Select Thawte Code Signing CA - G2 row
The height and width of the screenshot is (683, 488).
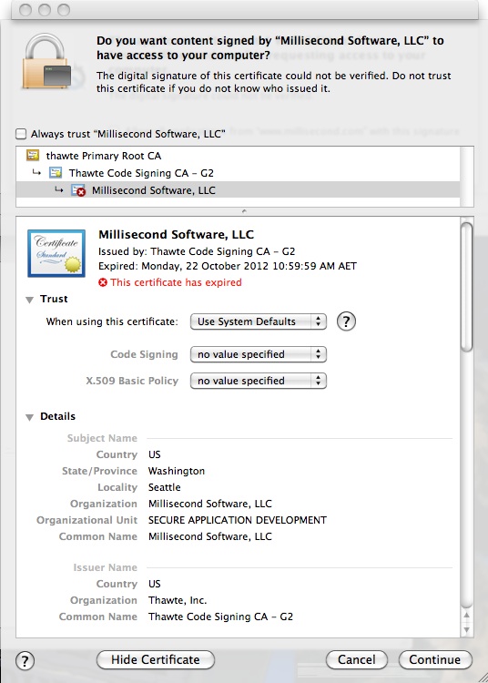coord(238,173)
